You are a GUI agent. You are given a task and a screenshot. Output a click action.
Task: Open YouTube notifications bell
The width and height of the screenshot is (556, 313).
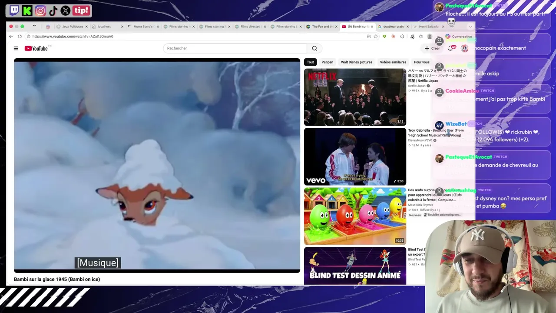click(452, 48)
